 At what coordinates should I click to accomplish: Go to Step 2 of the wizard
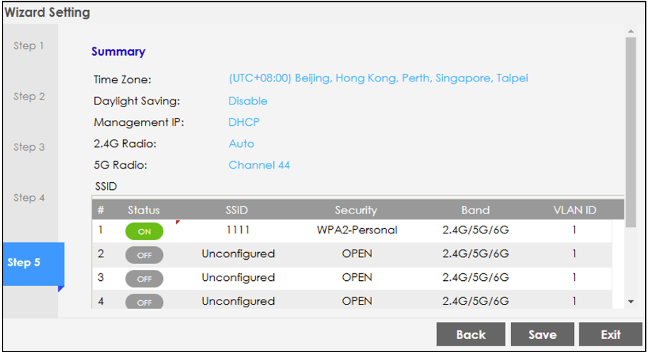click(29, 97)
